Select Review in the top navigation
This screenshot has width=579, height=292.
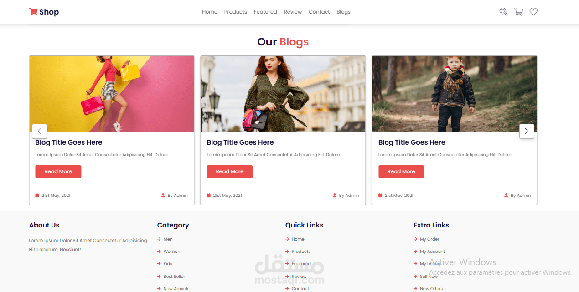coord(293,12)
